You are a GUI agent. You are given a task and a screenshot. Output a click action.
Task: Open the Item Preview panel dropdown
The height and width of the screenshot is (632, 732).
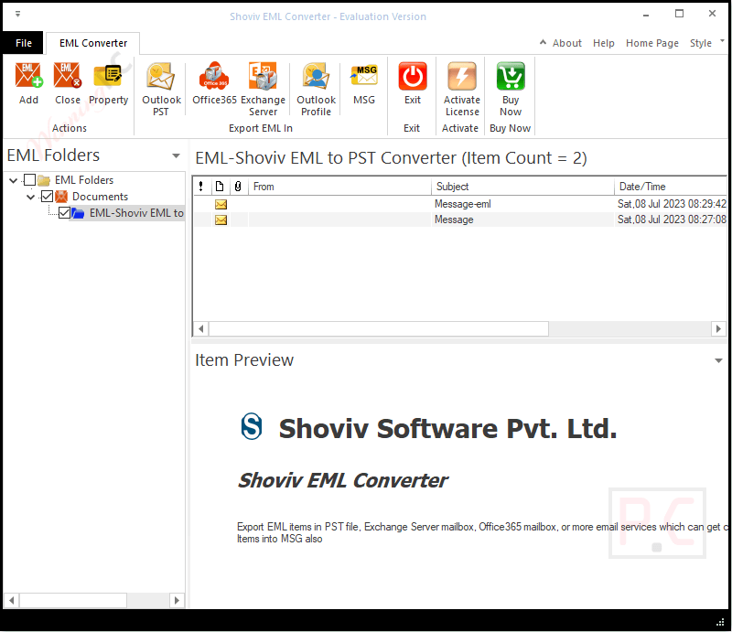pos(718,360)
